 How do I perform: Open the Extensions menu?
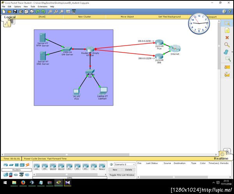(43, 7)
